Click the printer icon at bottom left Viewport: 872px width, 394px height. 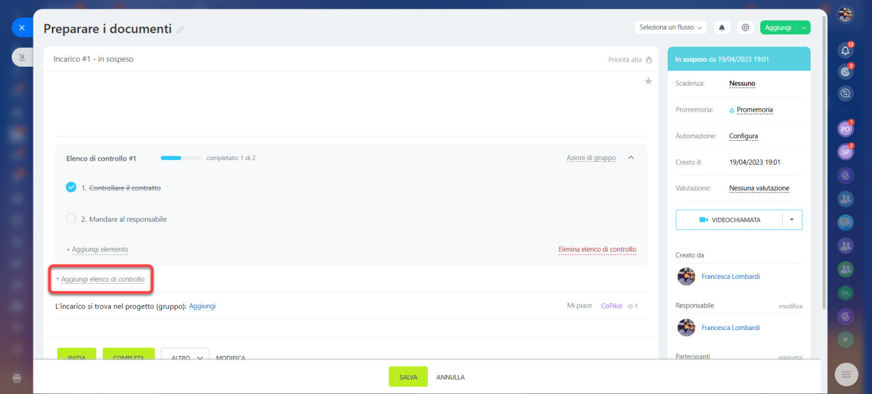pos(17,378)
